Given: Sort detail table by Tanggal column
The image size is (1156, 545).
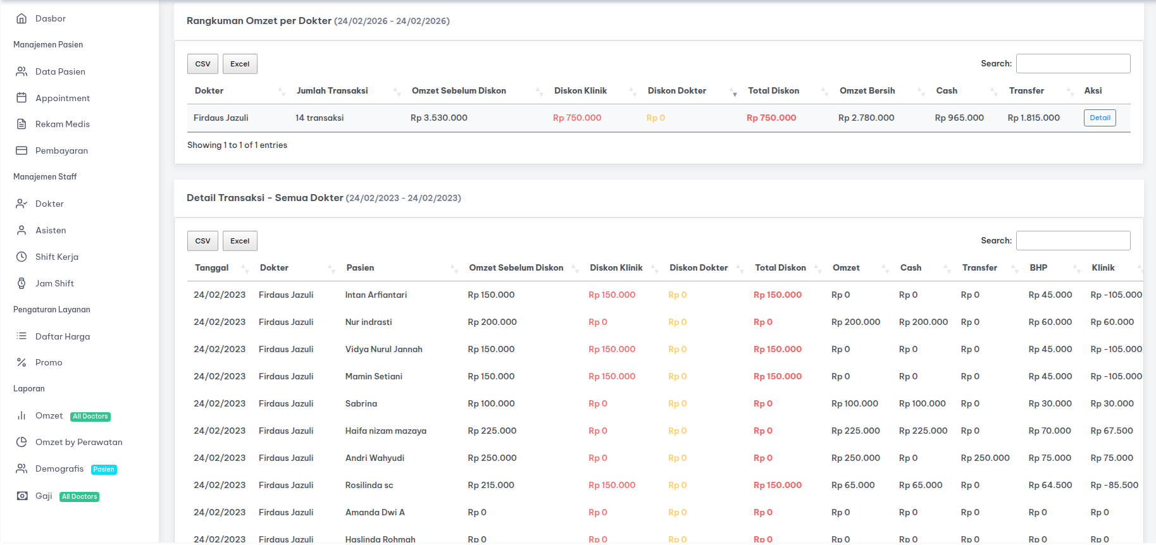Looking at the screenshot, I should 211,267.
